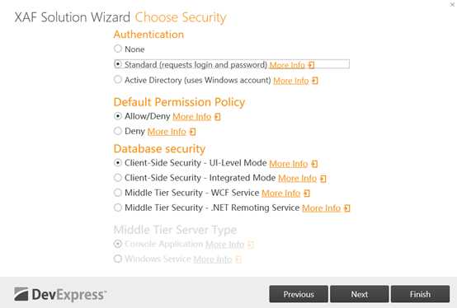Choose Client-Side Security Integrated Mode
The height and width of the screenshot is (308, 457).
[x=118, y=177]
